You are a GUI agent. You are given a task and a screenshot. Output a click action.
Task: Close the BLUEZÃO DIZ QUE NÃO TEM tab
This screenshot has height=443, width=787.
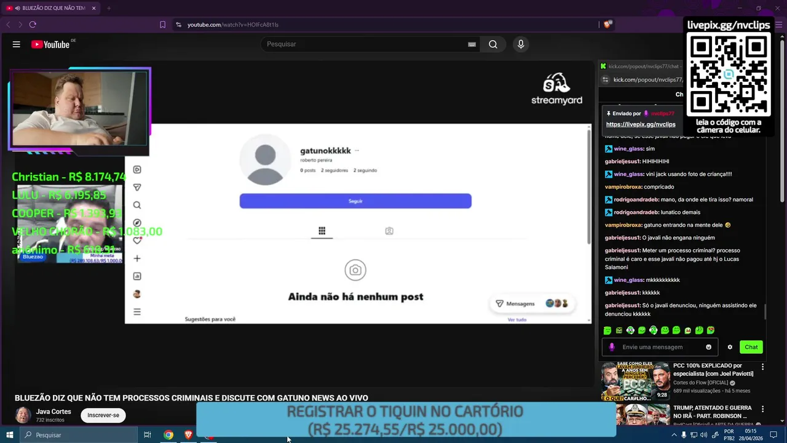[x=93, y=8]
